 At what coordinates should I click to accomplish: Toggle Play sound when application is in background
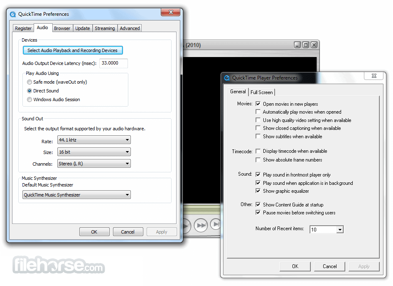pyautogui.click(x=258, y=183)
